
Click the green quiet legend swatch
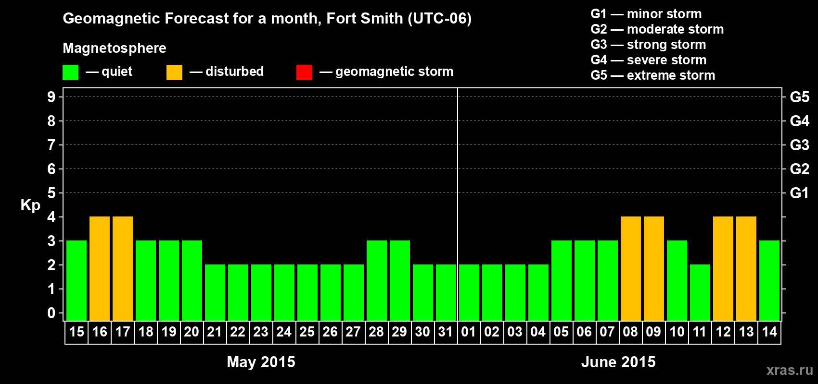[x=70, y=72]
